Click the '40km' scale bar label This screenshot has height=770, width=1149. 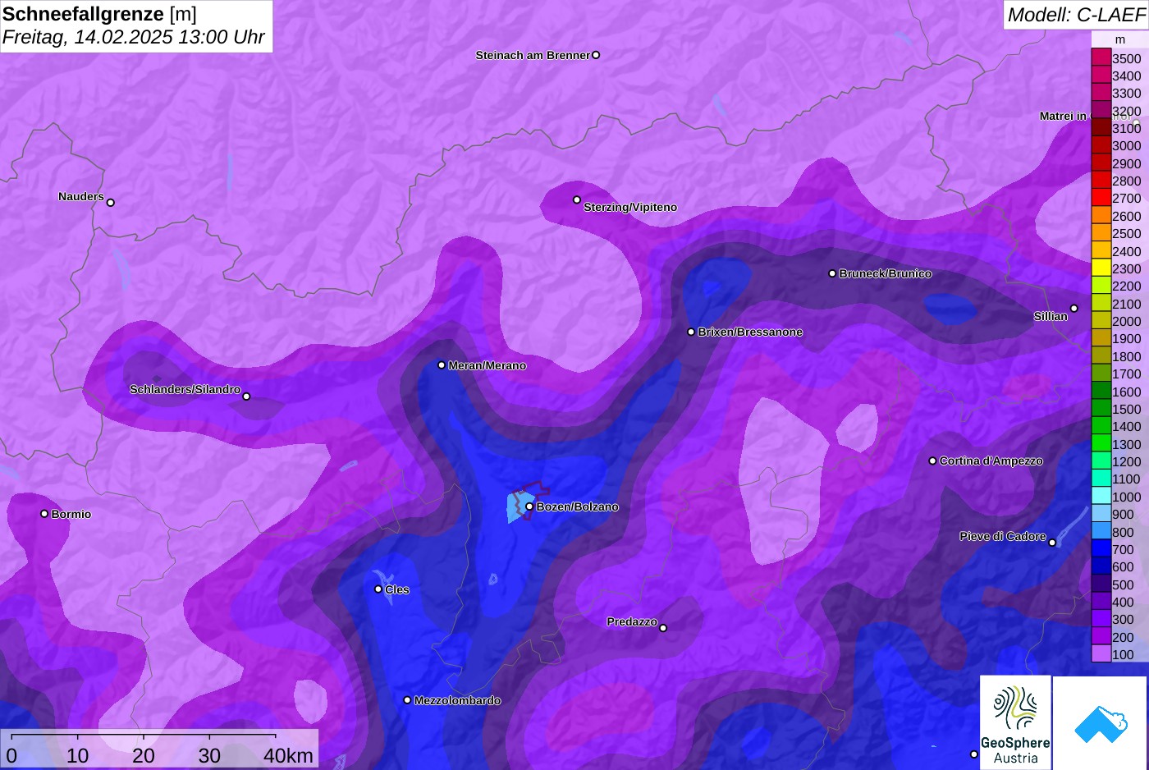pyautogui.click(x=288, y=755)
